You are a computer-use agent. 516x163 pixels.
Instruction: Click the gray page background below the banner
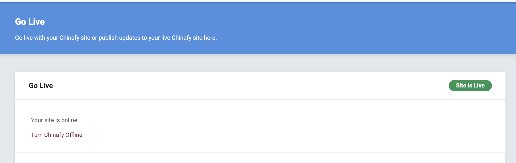coord(255,63)
